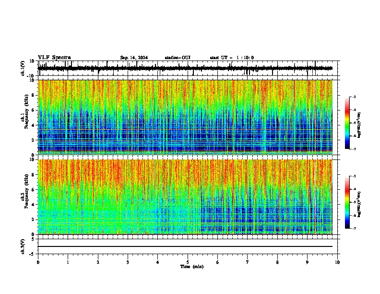Screen dimensions: 380x294
Task: Click the date 'Sep. 14, 2024'
Action: point(134,58)
